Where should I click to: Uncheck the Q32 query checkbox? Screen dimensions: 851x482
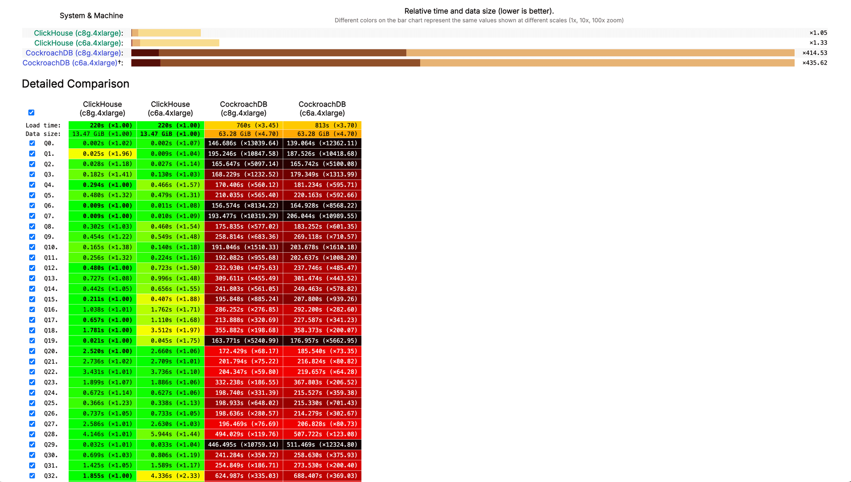point(32,476)
